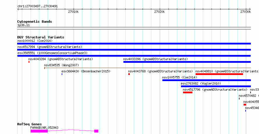Open the nsv4048810 variant label
This screenshot has width=259, height=134.
[227, 71]
